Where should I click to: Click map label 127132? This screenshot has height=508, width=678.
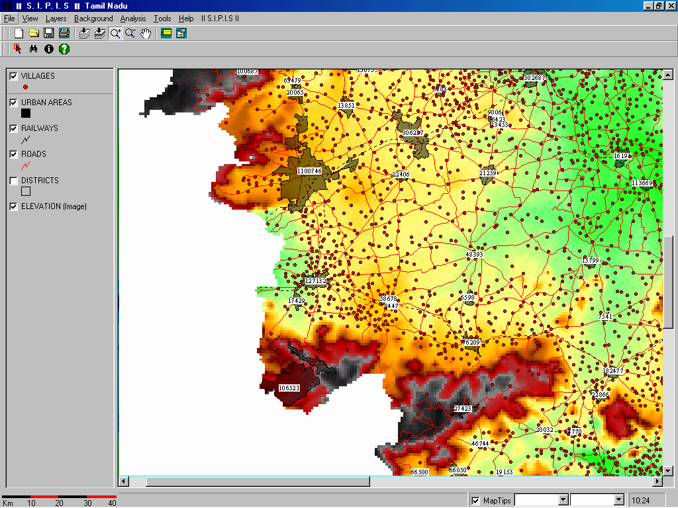(x=316, y=280)
